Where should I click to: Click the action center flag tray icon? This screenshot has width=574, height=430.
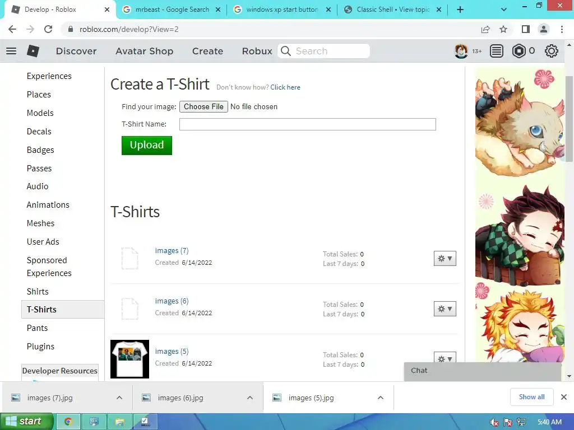point(508,422)
